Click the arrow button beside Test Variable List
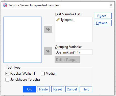Screen dimensions: 116x96 (48, 29)
